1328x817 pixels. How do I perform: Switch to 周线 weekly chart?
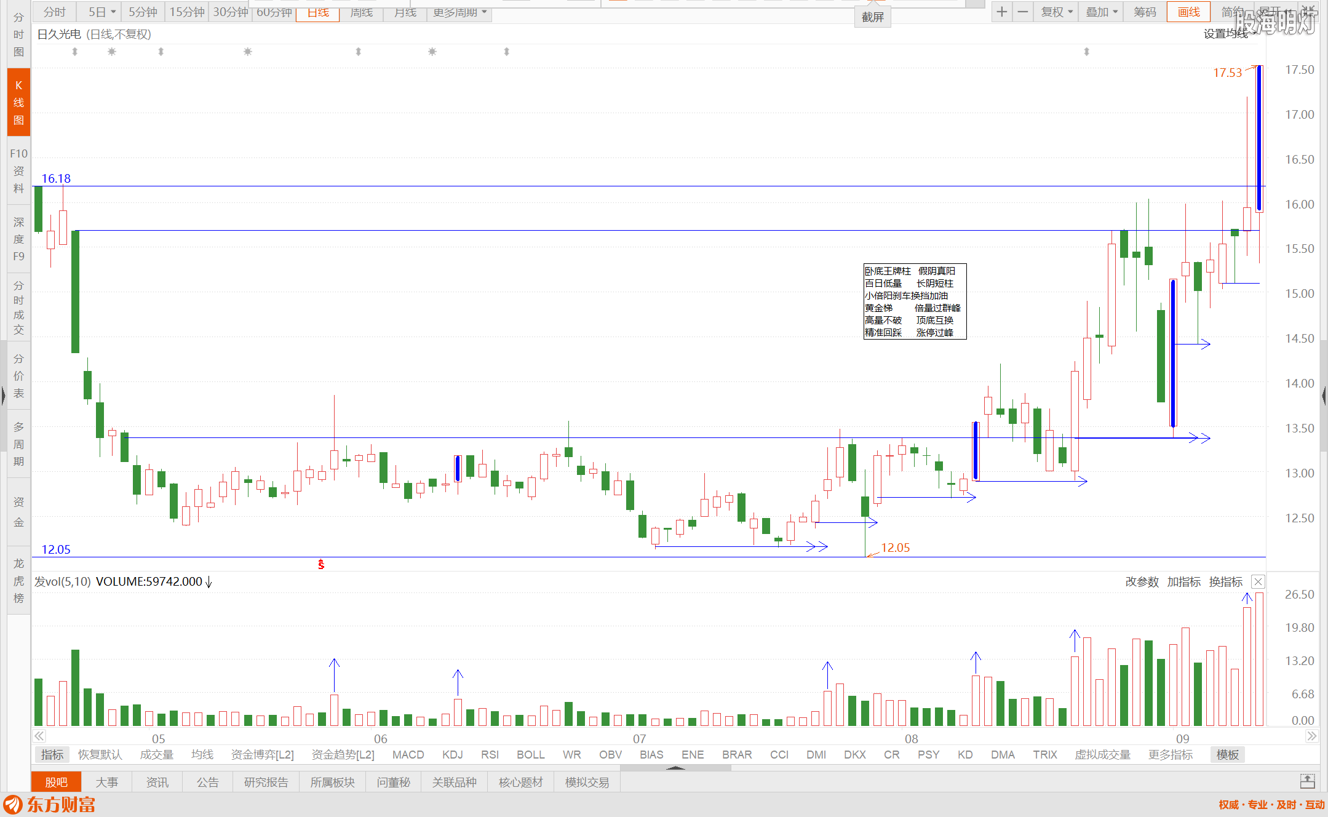click(362, 12)
